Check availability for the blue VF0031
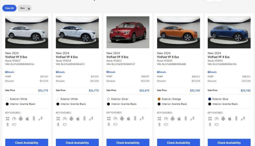Screen dimensions: 255x146 229,142
